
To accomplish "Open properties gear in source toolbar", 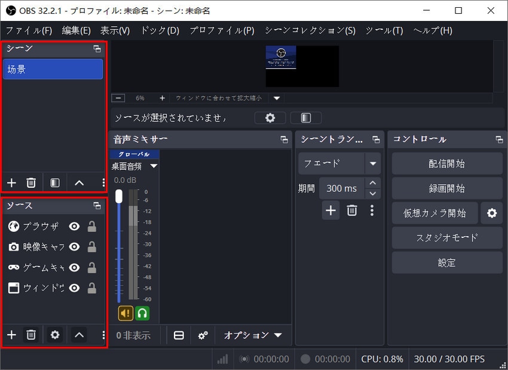I will [270, 118].
